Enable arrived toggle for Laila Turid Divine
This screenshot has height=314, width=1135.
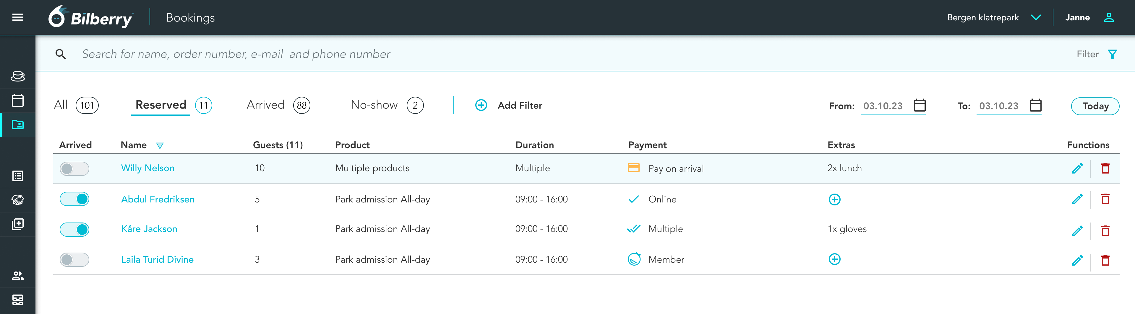(74, 260)
